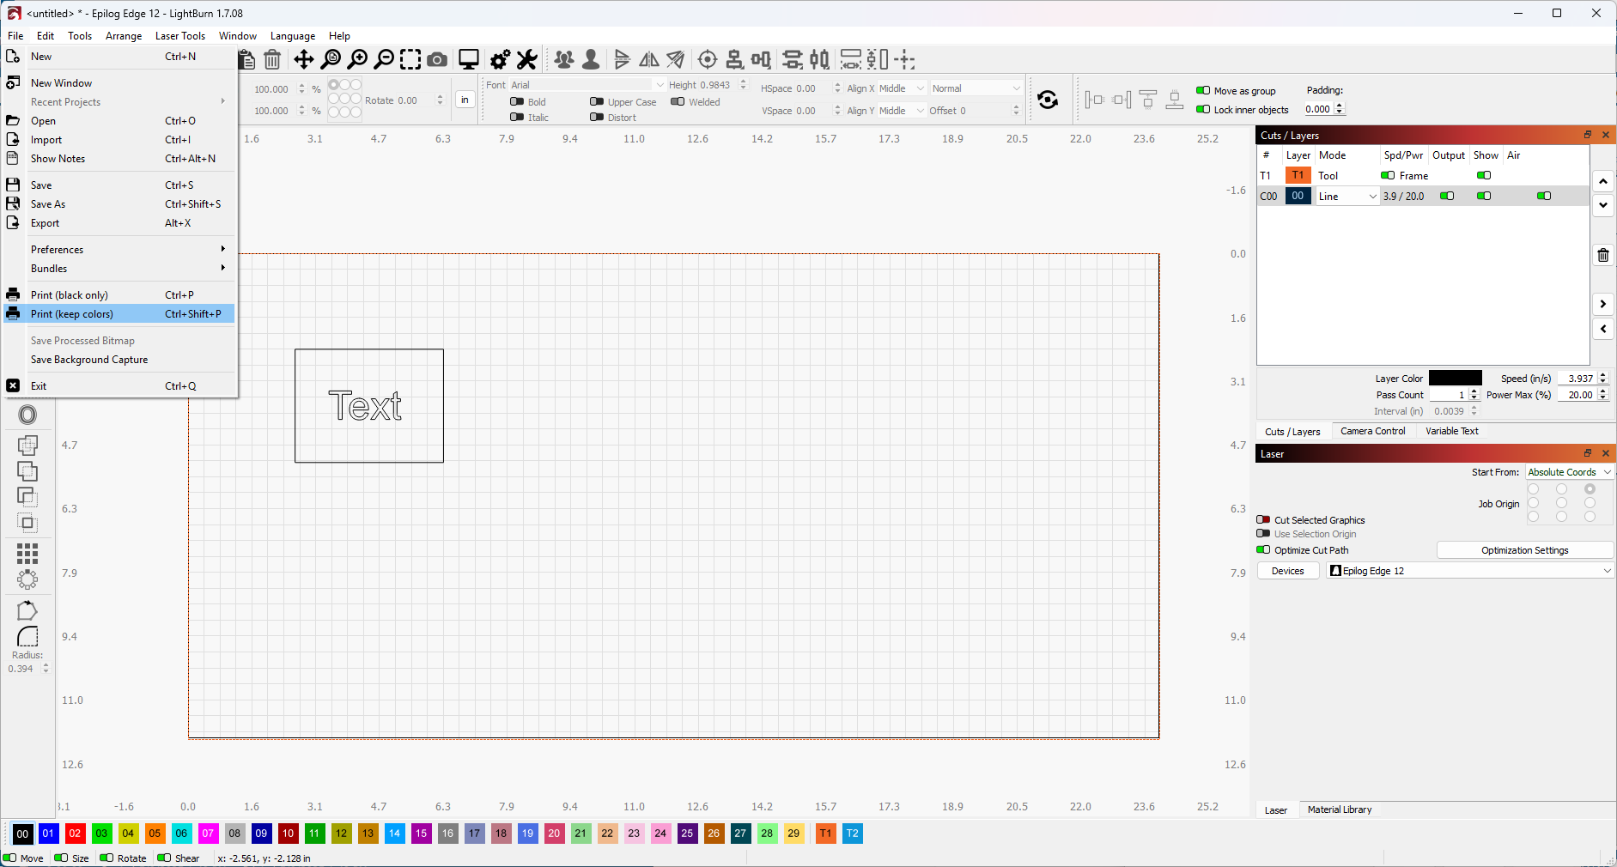This screenshot has width=1617, height=867.
Task: Open the Start From dropdown
Action: click(1569, 472)
